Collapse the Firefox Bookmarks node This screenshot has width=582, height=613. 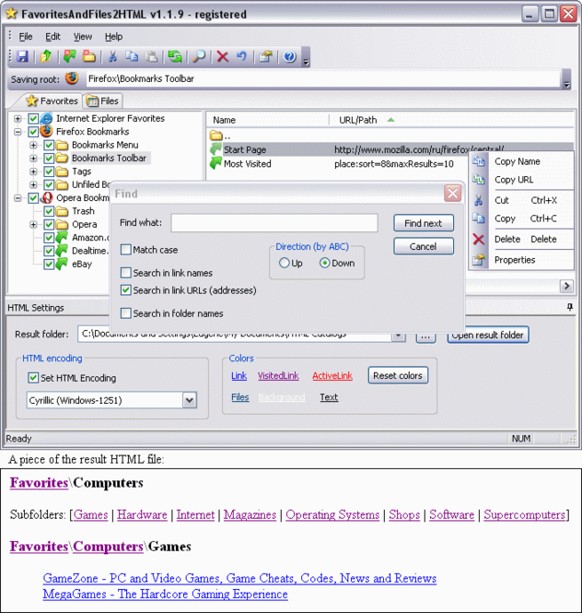(17, 132)
